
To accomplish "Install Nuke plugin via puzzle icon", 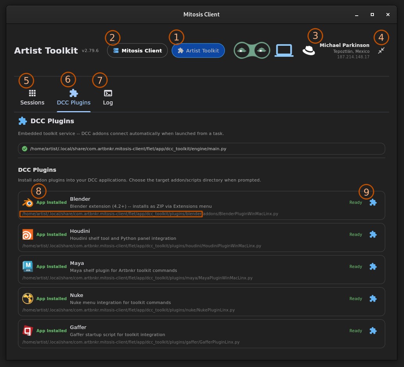I will coord(373,299).
